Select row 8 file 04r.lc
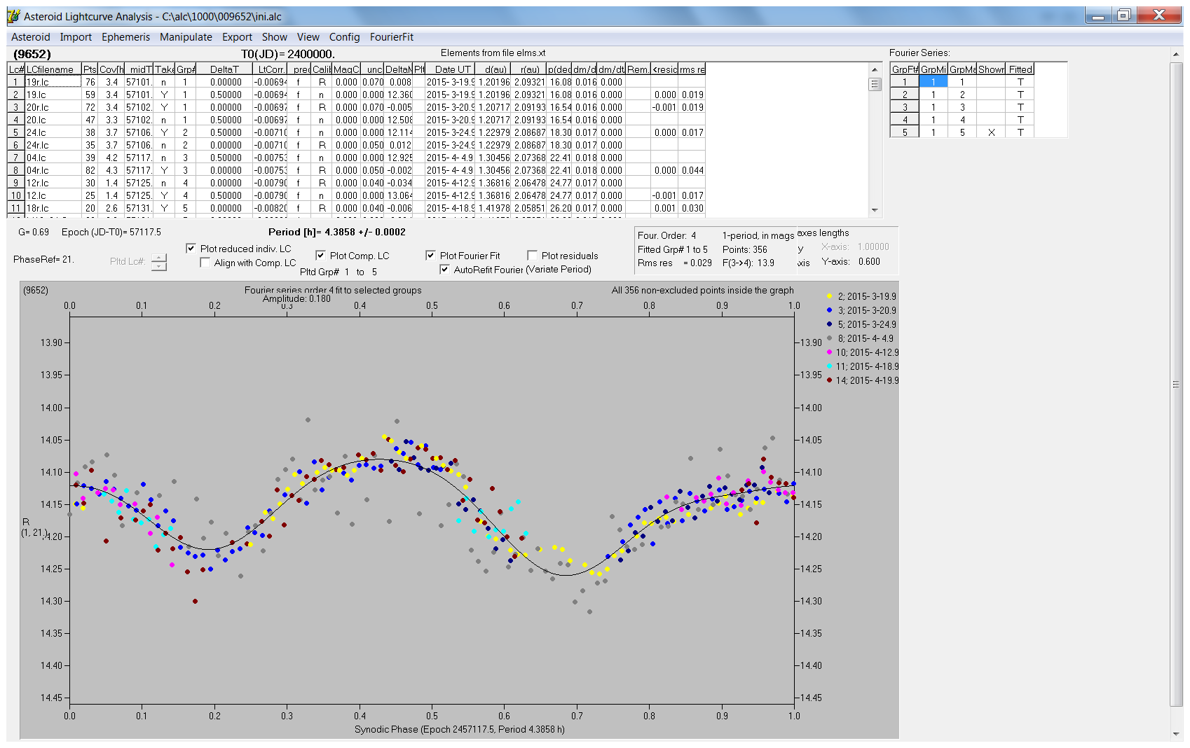 click(53, 170)
